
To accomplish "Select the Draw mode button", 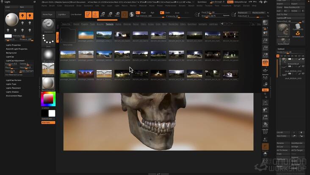I will [x=95, y=14].
